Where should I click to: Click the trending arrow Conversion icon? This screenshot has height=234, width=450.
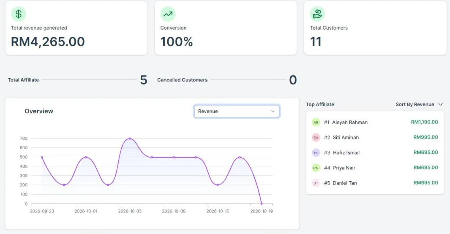pos(168,14)
